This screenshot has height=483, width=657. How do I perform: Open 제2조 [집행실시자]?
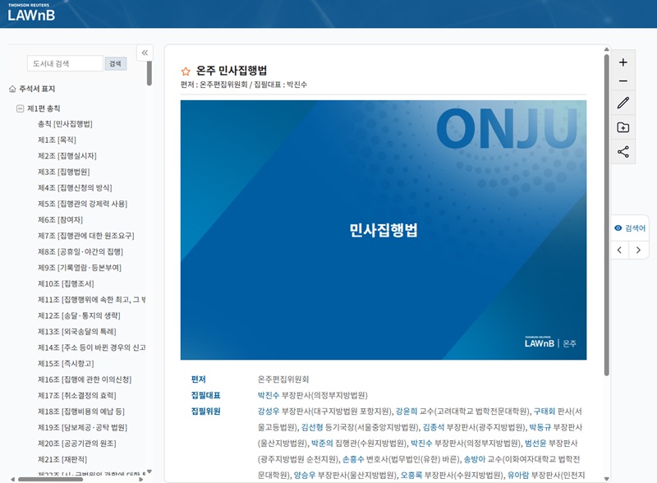click(x=67, y=156)
